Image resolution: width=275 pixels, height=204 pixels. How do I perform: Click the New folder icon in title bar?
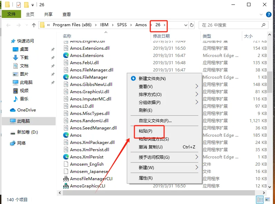(26, 5)
